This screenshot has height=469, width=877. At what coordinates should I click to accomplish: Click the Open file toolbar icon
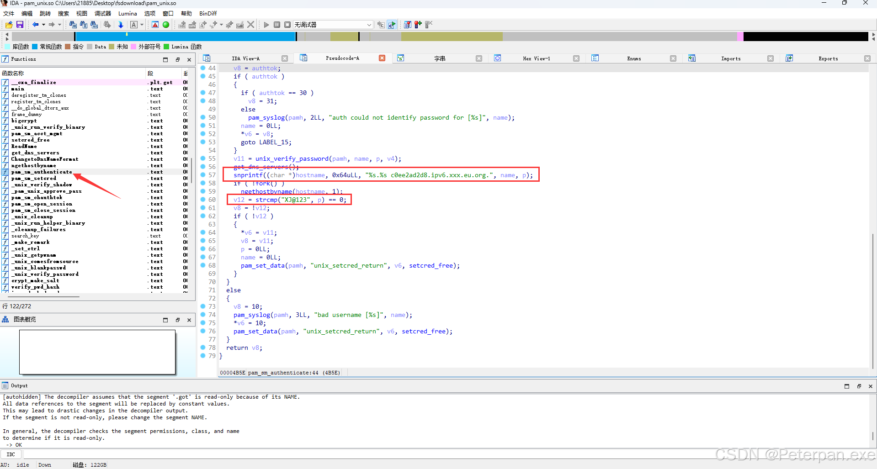(9, 25)
